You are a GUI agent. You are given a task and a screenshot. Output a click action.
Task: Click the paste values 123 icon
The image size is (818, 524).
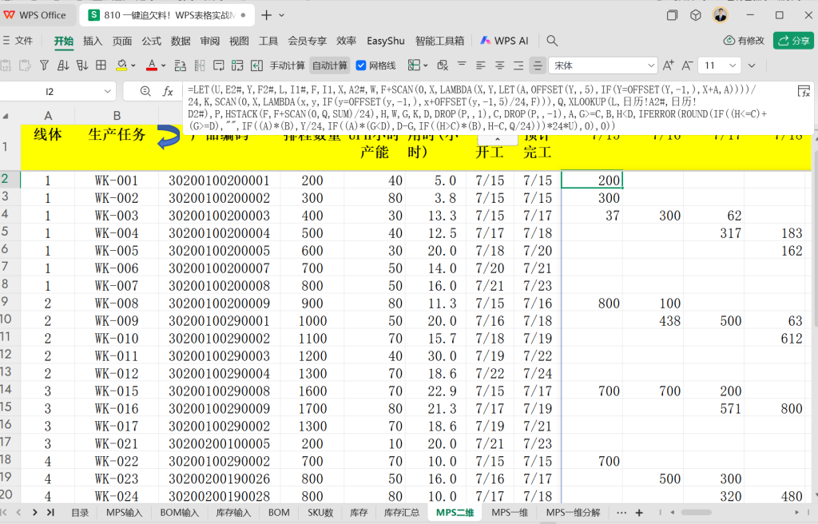pyautogui.click(x=6, y=65)
